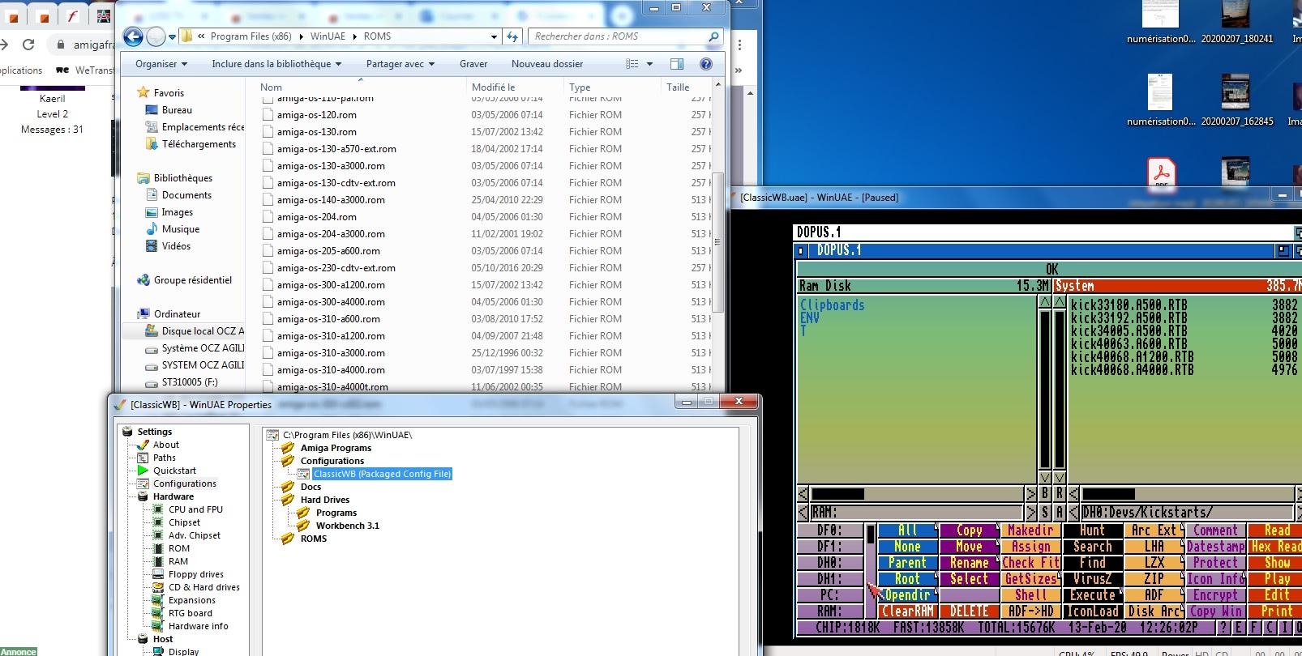Select Bureau in the navigation pane
Viewport: 1302px width, 656px height.
pos(177,110)
